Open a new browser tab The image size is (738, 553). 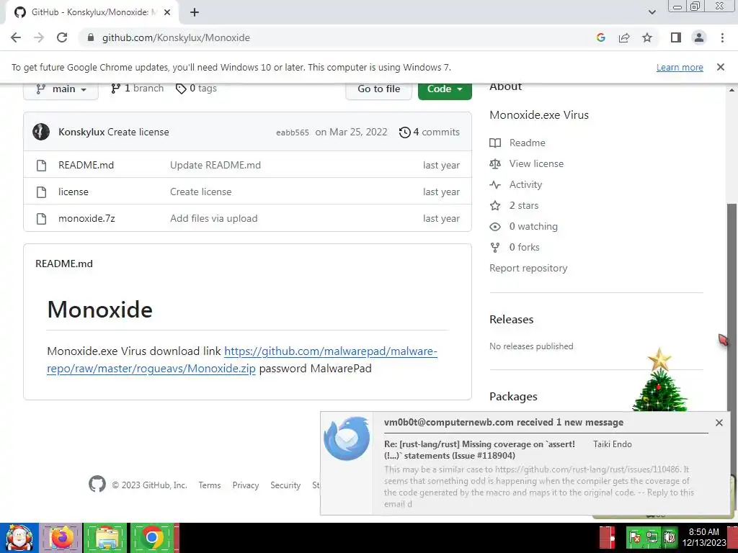coord(195,12)
